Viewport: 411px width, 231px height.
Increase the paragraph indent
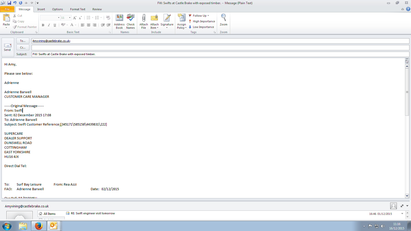pos(109,25)
